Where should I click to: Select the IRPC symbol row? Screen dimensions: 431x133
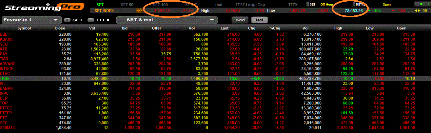click(215, 93)
